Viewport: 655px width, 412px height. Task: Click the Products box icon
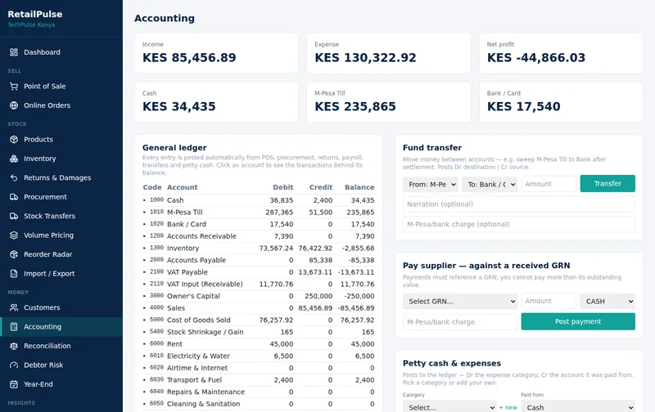tap(14, 139)
